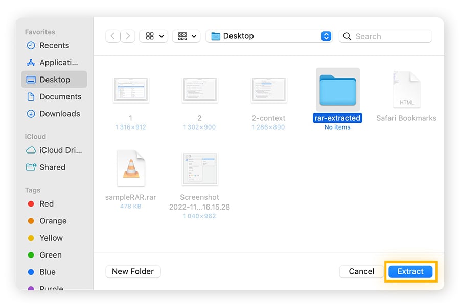This screenshot has height=307, width=460.
Task: Open the icon view options dropdown
Action: tap(153, 36)
